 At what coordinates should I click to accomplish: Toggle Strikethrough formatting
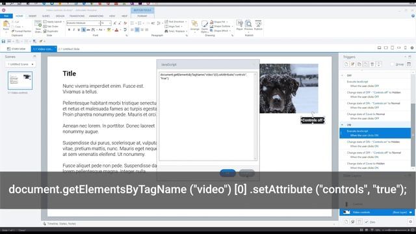click(88, 30)
